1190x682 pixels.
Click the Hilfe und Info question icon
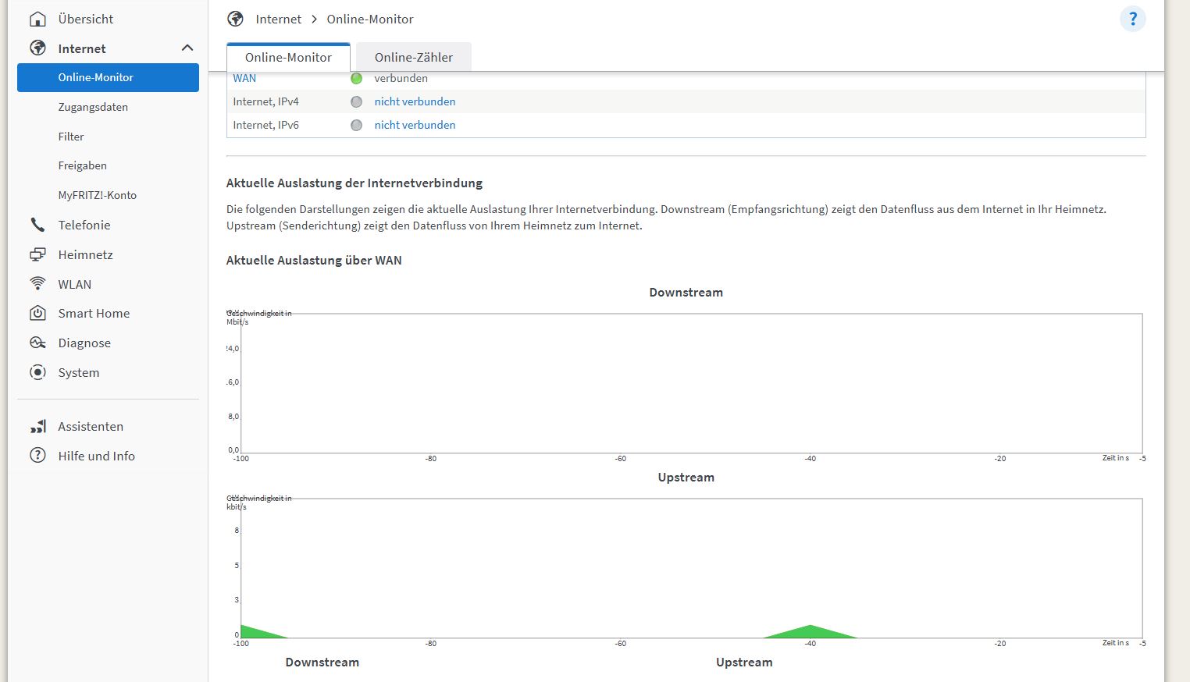coord(37,456)
